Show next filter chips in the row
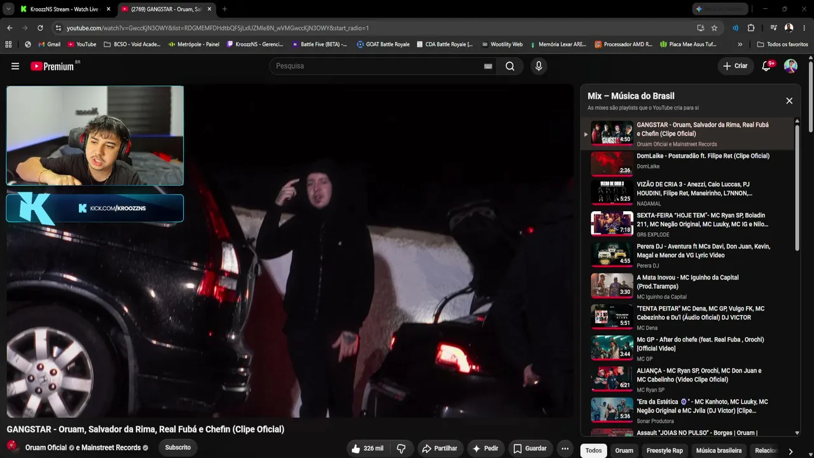The image size is (814, 458). pyautogui.click(x=790, y=451)
